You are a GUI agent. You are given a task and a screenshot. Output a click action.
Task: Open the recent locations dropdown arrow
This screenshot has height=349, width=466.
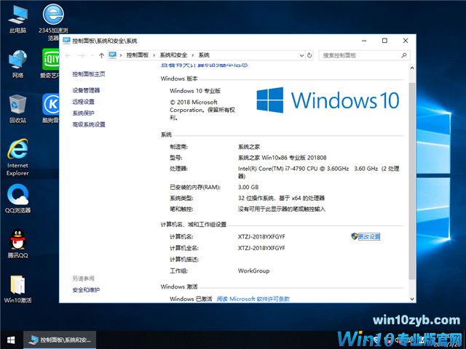tap(92, 55)
